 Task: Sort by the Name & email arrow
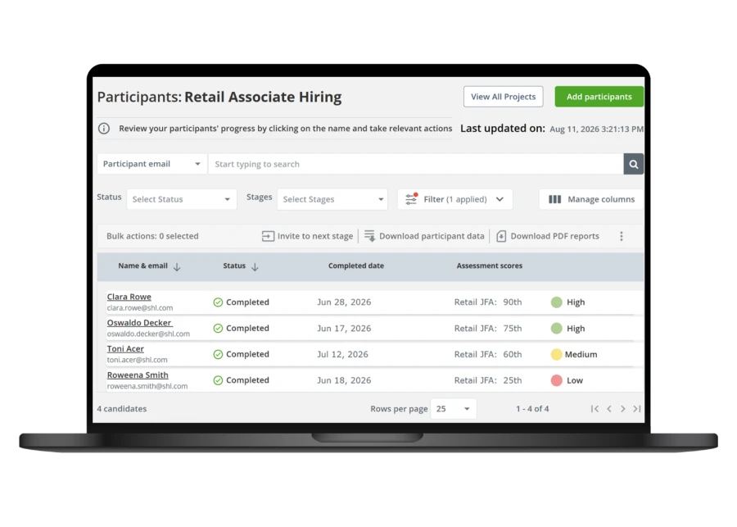point(177,267)
